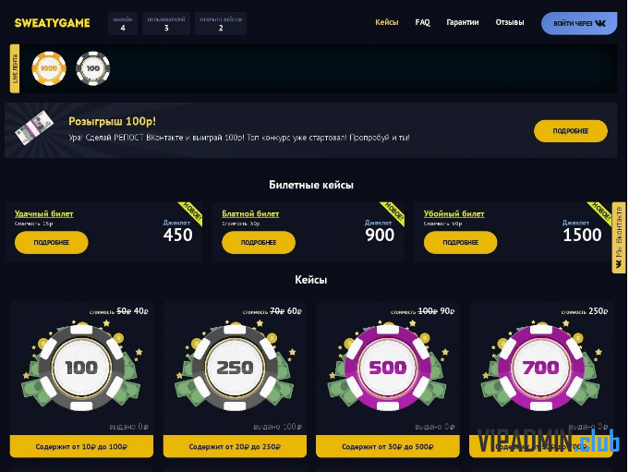Click Подробнее on the 100р giveaway banner

[571, 131]
